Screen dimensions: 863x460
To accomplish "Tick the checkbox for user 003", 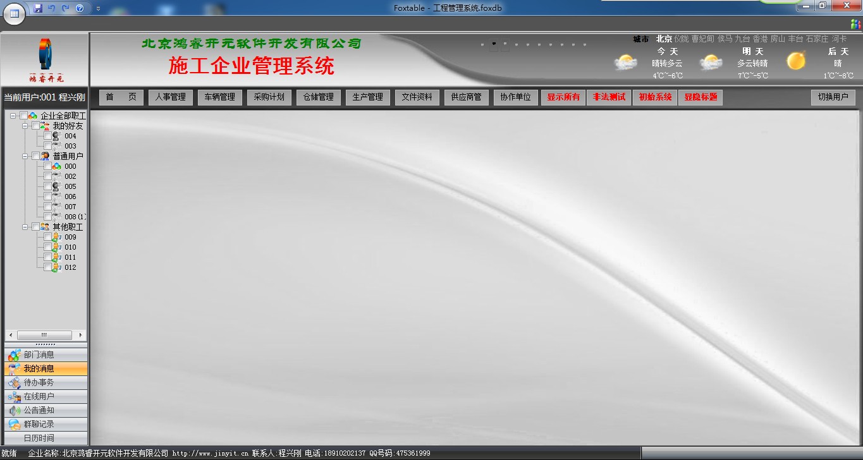I will point(48,146).
